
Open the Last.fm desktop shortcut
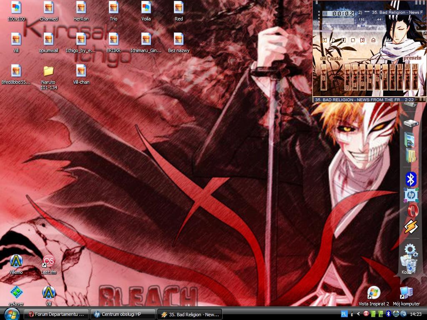(x=49, y=264)
